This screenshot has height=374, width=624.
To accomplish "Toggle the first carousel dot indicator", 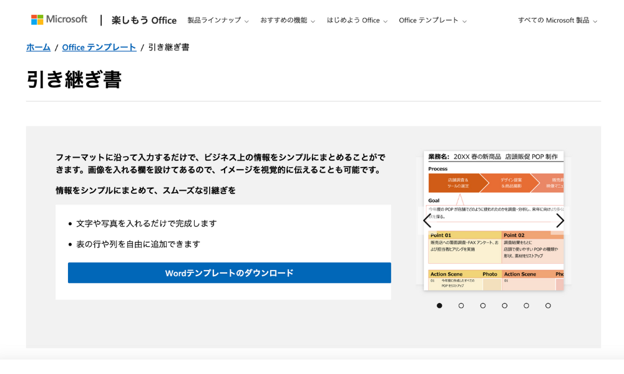I will pos(439,305).
